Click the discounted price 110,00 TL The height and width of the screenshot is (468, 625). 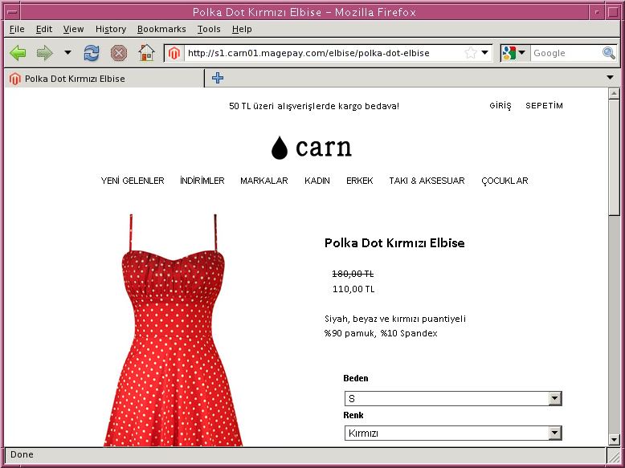[x=353, y=289]
